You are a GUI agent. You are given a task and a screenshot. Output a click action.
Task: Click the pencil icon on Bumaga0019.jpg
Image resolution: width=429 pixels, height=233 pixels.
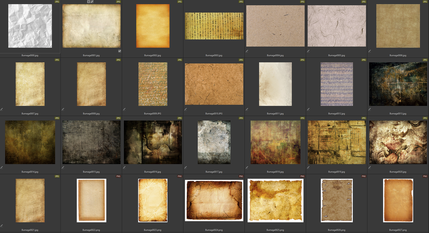click(x=308, y=167)
